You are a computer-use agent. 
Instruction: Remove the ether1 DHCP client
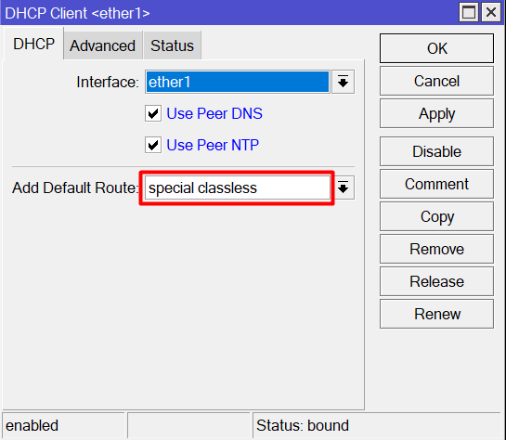tap(436, 249)
